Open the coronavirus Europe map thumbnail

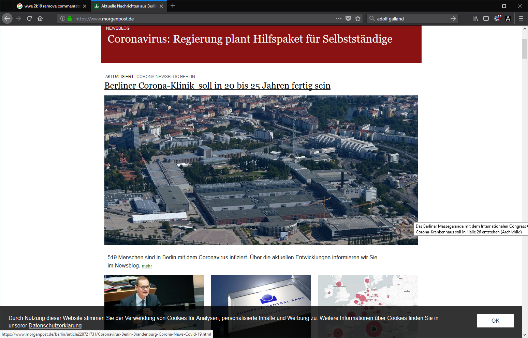point(368,306)
